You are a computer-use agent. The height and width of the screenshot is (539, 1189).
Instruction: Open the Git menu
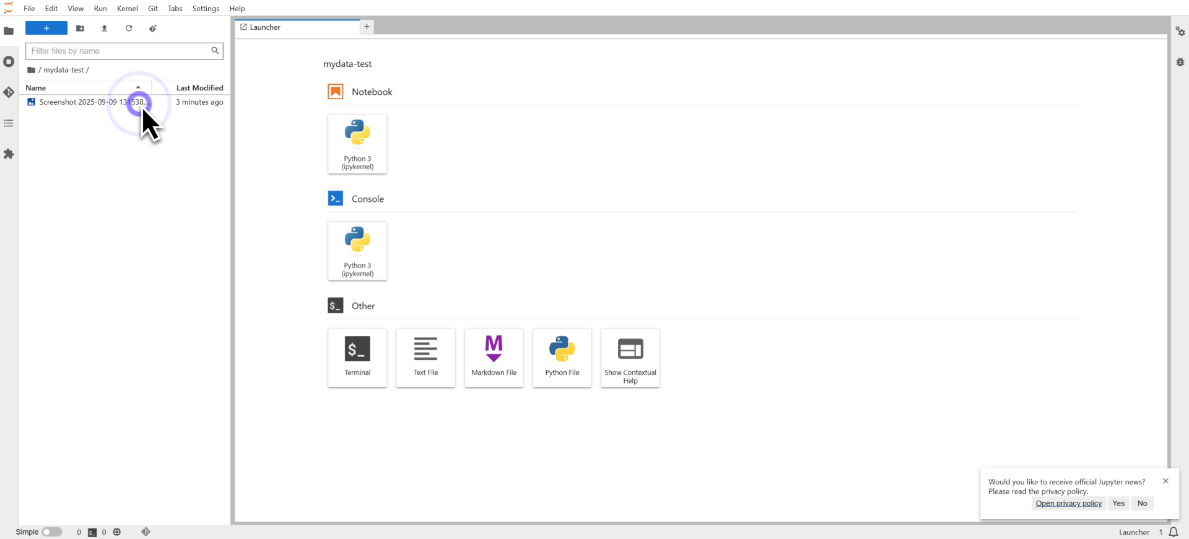153,9
